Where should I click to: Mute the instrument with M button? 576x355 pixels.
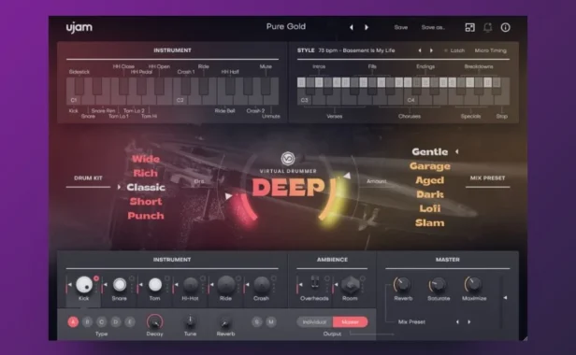(271, 322)
